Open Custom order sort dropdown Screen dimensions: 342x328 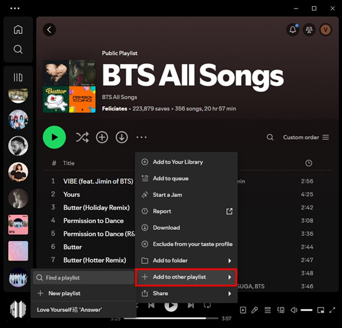click(x=306, y=137)
